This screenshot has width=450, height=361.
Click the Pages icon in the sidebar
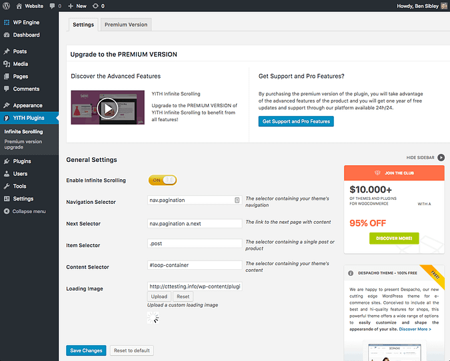coord(7,77)
